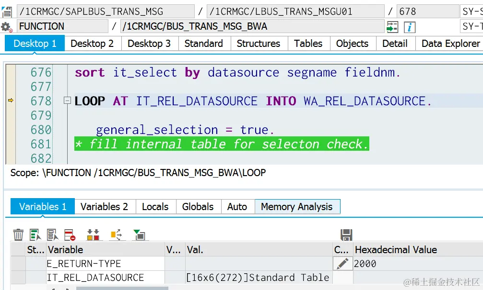Click the Variable column header
The image size is (483, 290).
pos(106,249)
